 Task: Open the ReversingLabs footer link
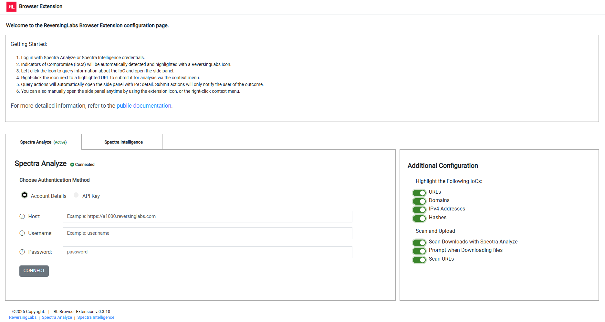(23, 317)
